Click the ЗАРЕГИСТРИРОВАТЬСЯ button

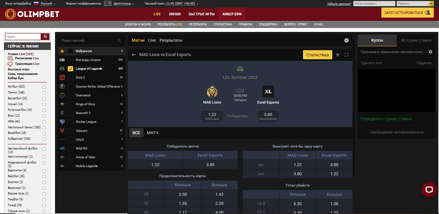click(x=407, y=13)
